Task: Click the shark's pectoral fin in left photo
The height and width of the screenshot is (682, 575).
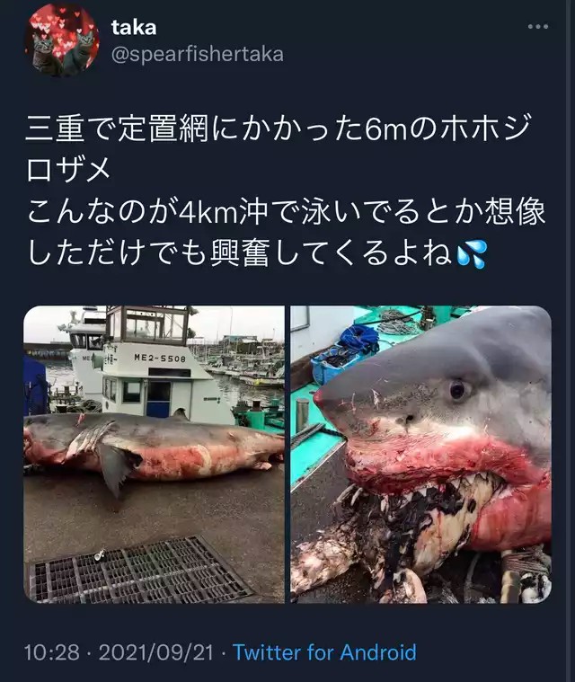Action: pyautogui.click(x=114, y=469)
